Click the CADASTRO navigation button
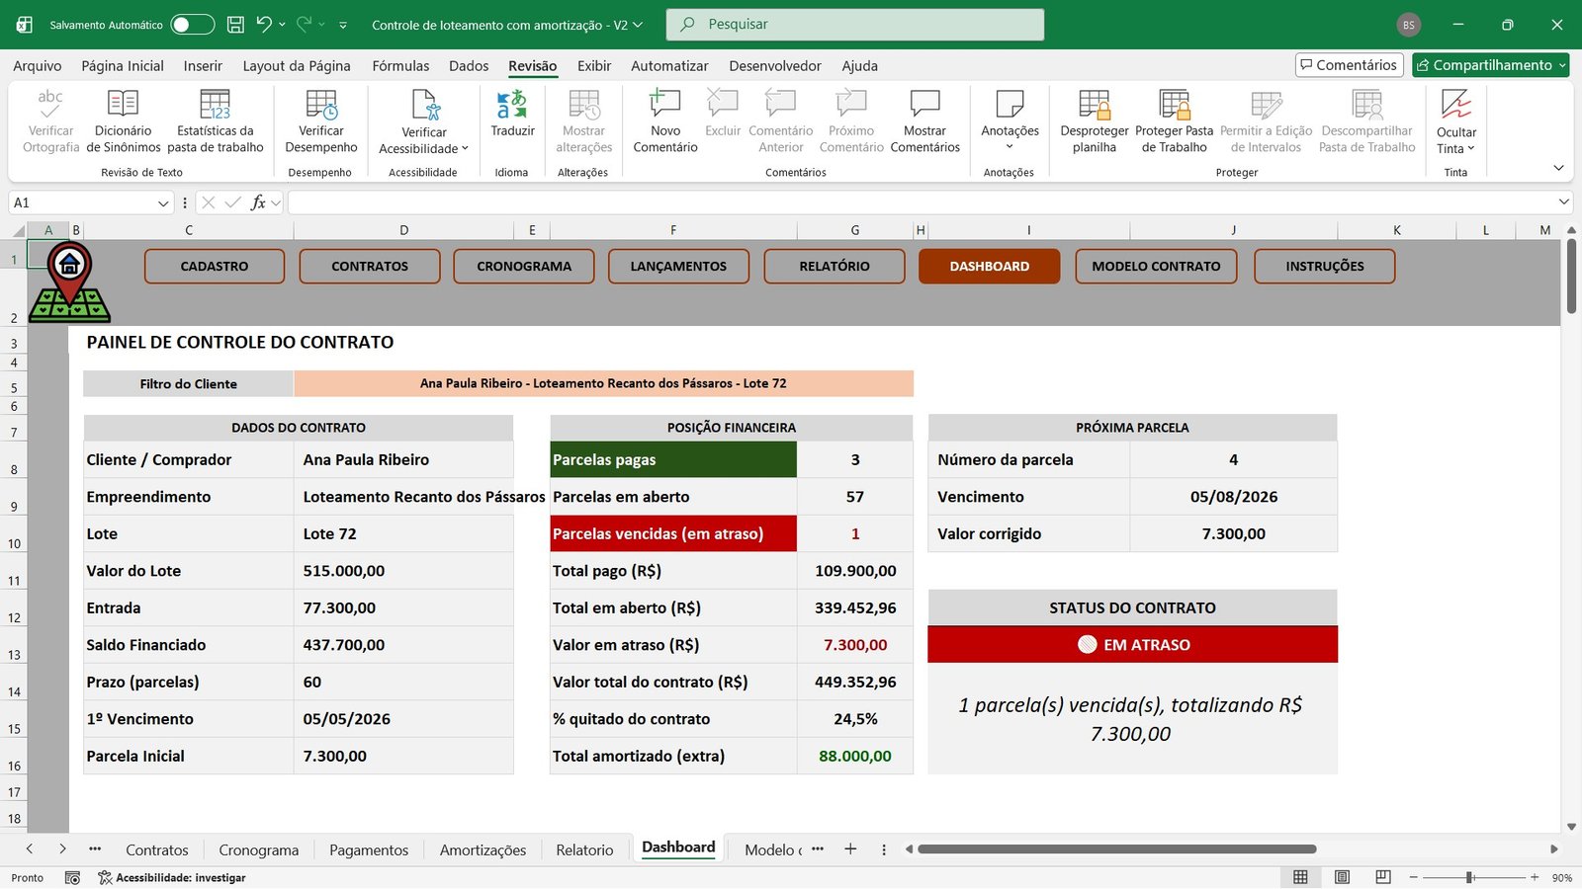 click(x=215, y=266)
